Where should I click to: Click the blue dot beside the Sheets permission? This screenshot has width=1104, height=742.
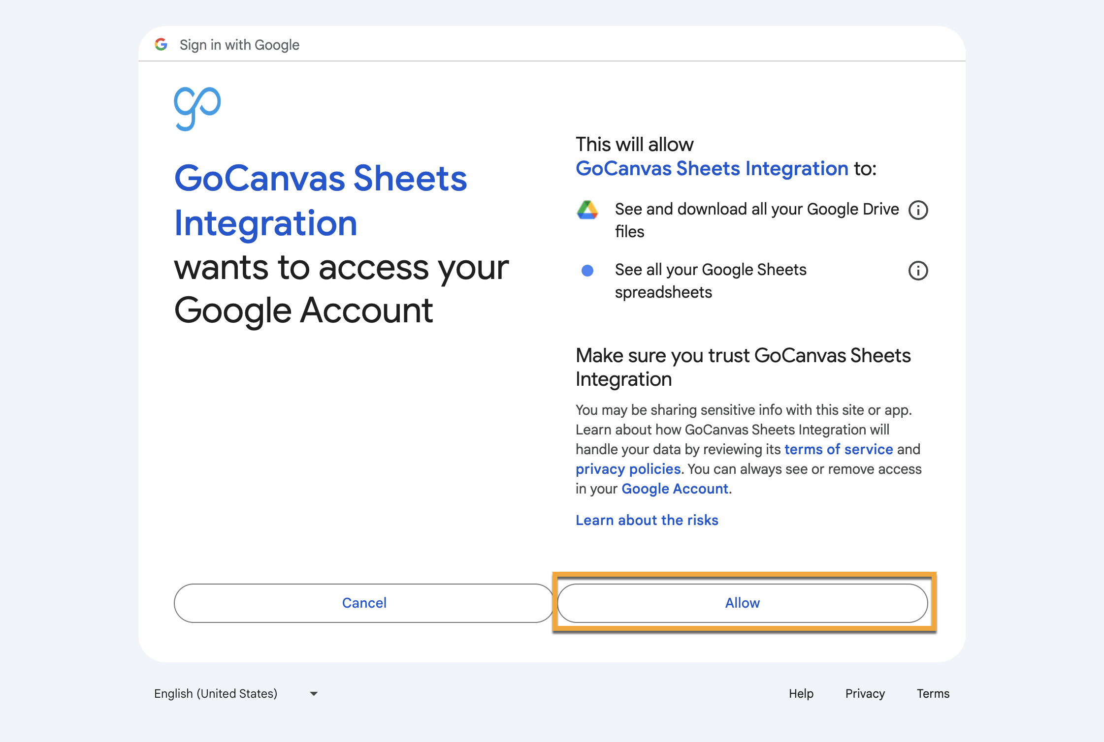(587, 271)
